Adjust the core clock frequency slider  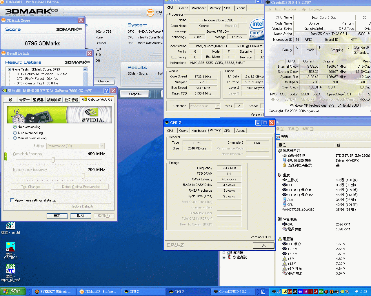click(x=53, y=160)
